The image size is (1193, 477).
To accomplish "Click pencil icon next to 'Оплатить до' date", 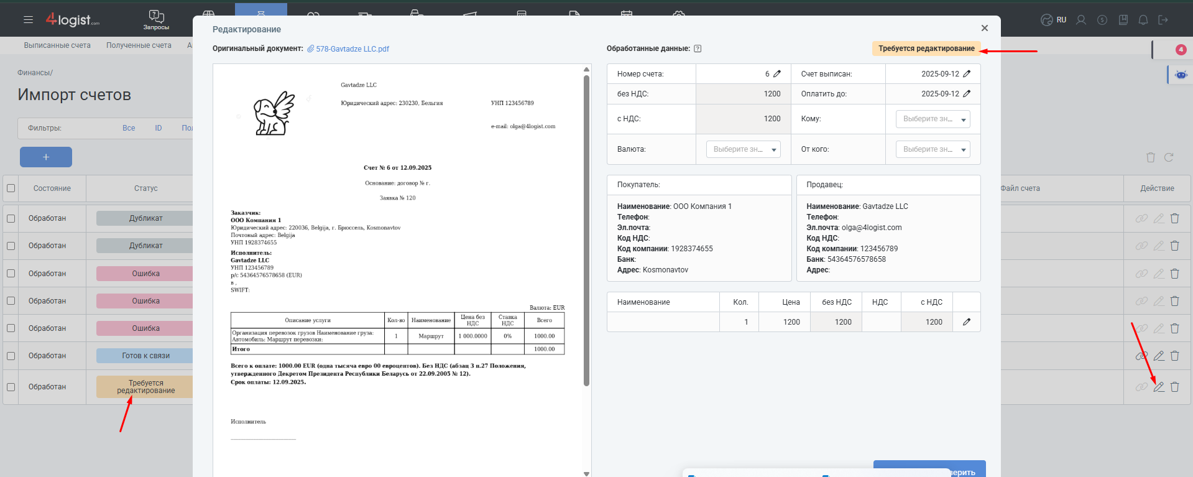I will point(967,94).
